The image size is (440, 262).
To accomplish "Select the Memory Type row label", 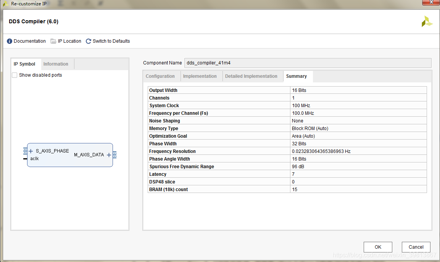I will (x=164, y=128).
